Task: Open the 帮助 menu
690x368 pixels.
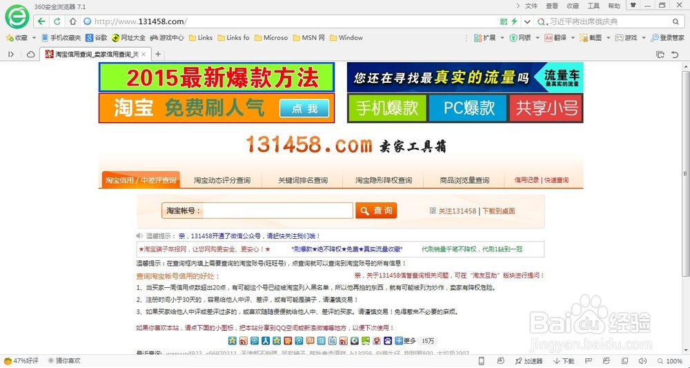Action: tap(614, 6)
